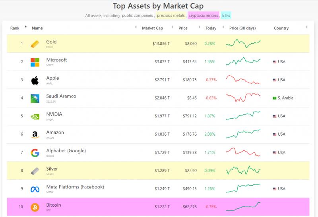Image resolution: width=318 pixels, height=217 pixels.
Task: Select Bitcoin price $62,276
Action: (x=190, y=207)
